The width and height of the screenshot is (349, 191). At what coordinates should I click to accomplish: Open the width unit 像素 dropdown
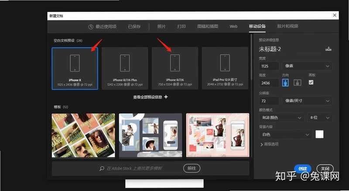click(307, 66)
